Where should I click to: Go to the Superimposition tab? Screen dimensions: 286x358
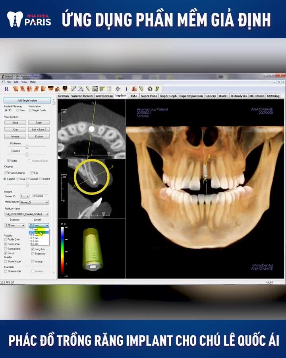coord(191,96)
